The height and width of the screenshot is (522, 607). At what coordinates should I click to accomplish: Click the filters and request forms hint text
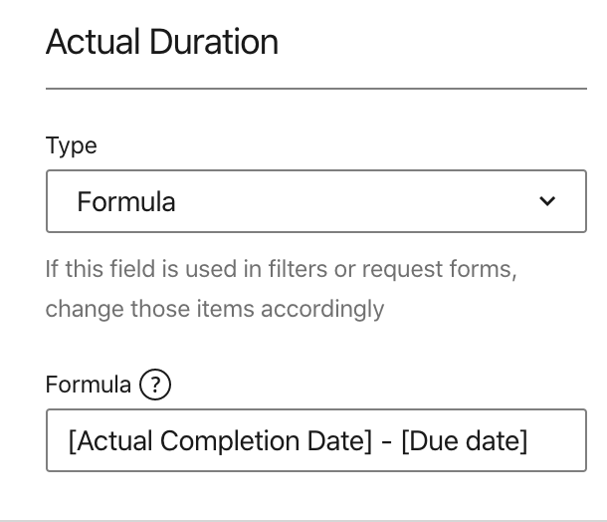pyautogui.click(x=281, y=269)
